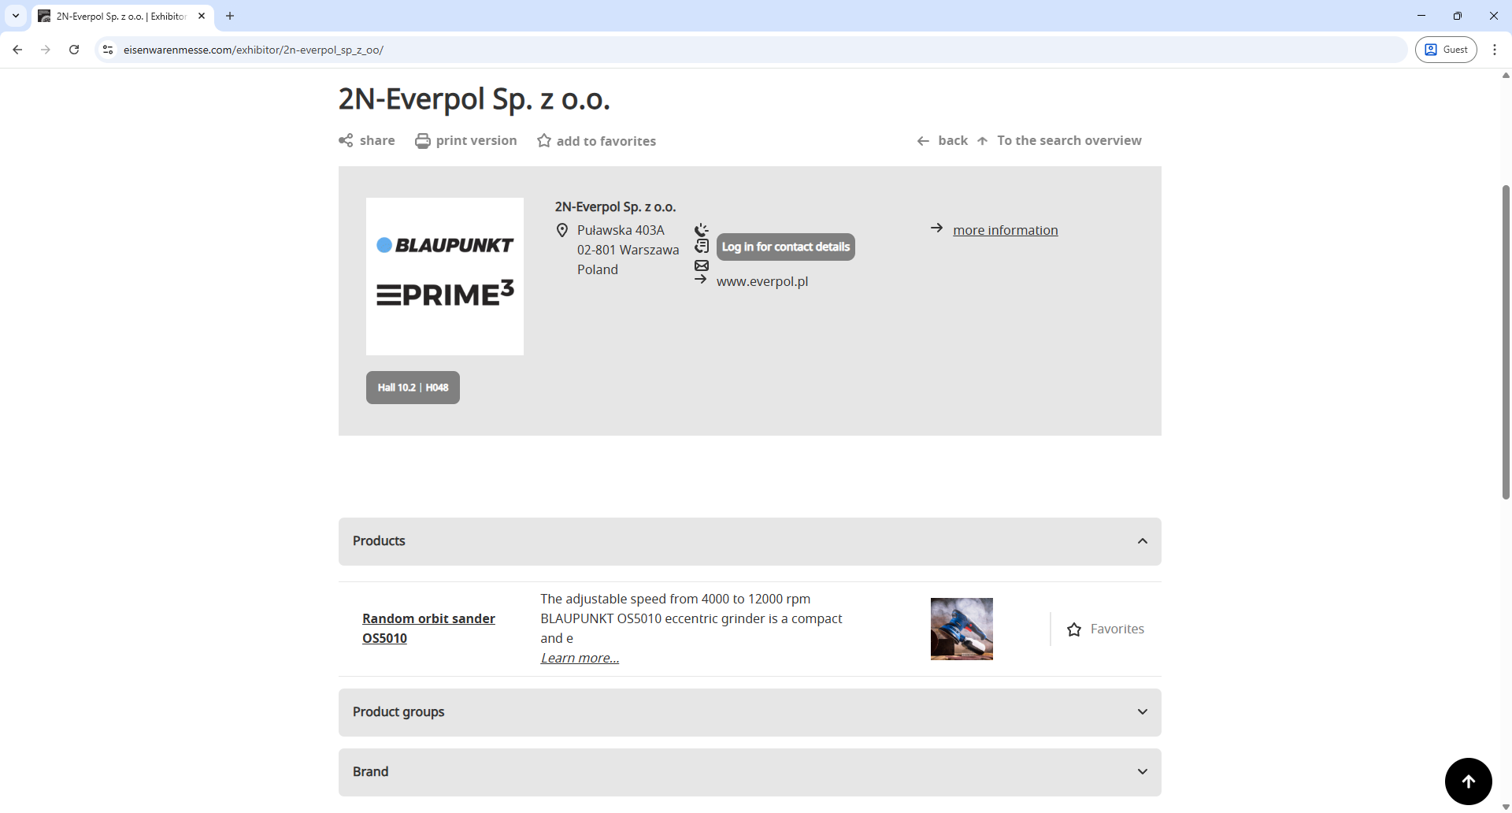Expand the Product groups section
This screenshot has width=1512, height=813.
click(1143, 711)
